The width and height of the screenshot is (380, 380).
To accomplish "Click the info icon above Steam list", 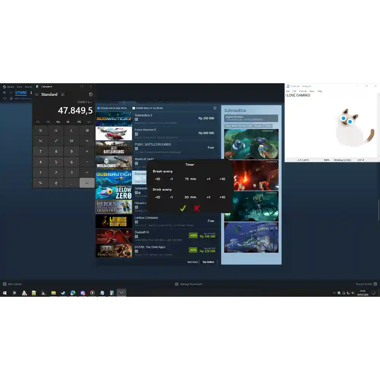I will point(215,108).
